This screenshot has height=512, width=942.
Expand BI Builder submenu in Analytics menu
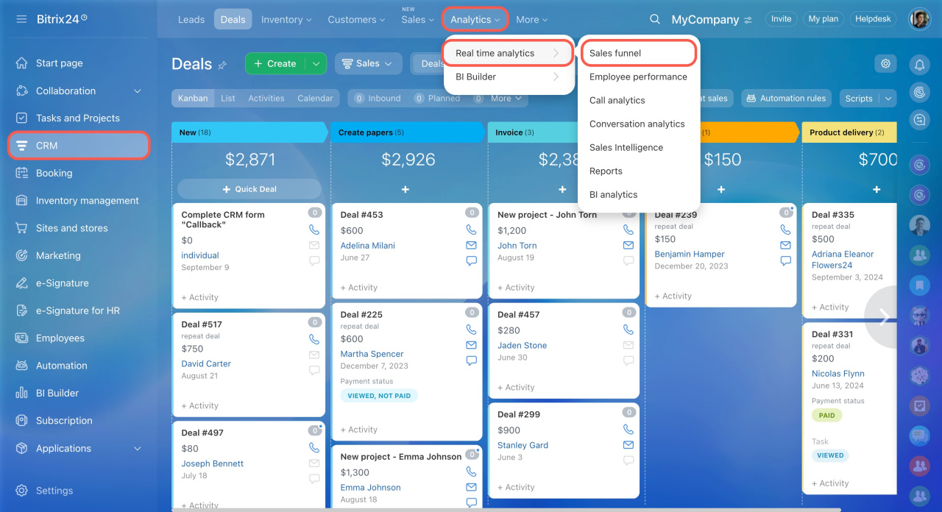point(509,77)
